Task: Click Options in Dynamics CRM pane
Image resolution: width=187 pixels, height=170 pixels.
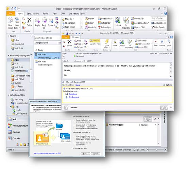Action: click(x=167, y=85)
